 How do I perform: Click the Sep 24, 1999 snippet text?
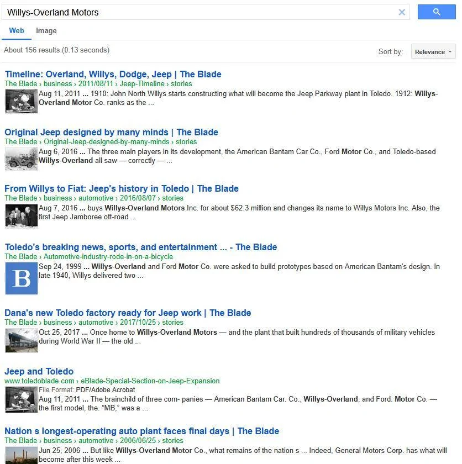click(239, 271)
